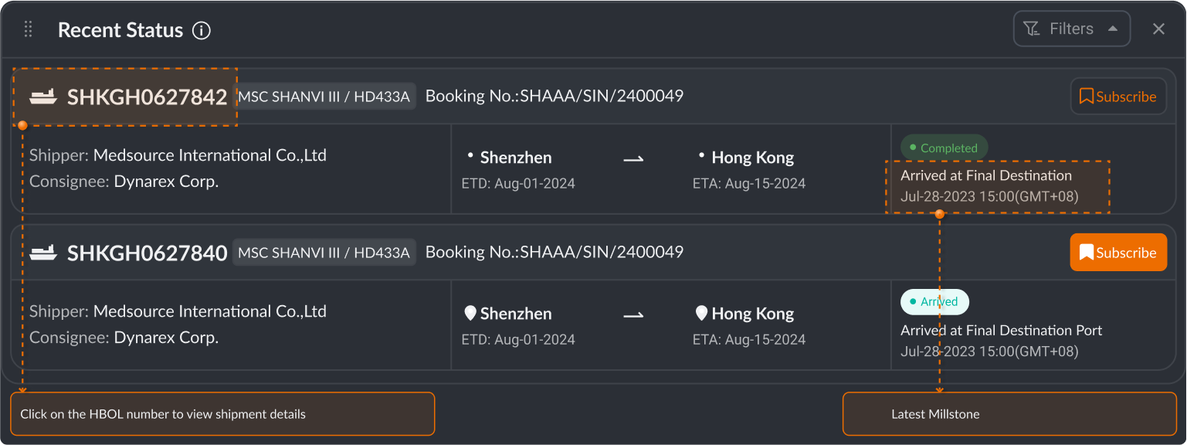
Task: Click the funnel icon in Filters
Action: tap(1031, 29)
